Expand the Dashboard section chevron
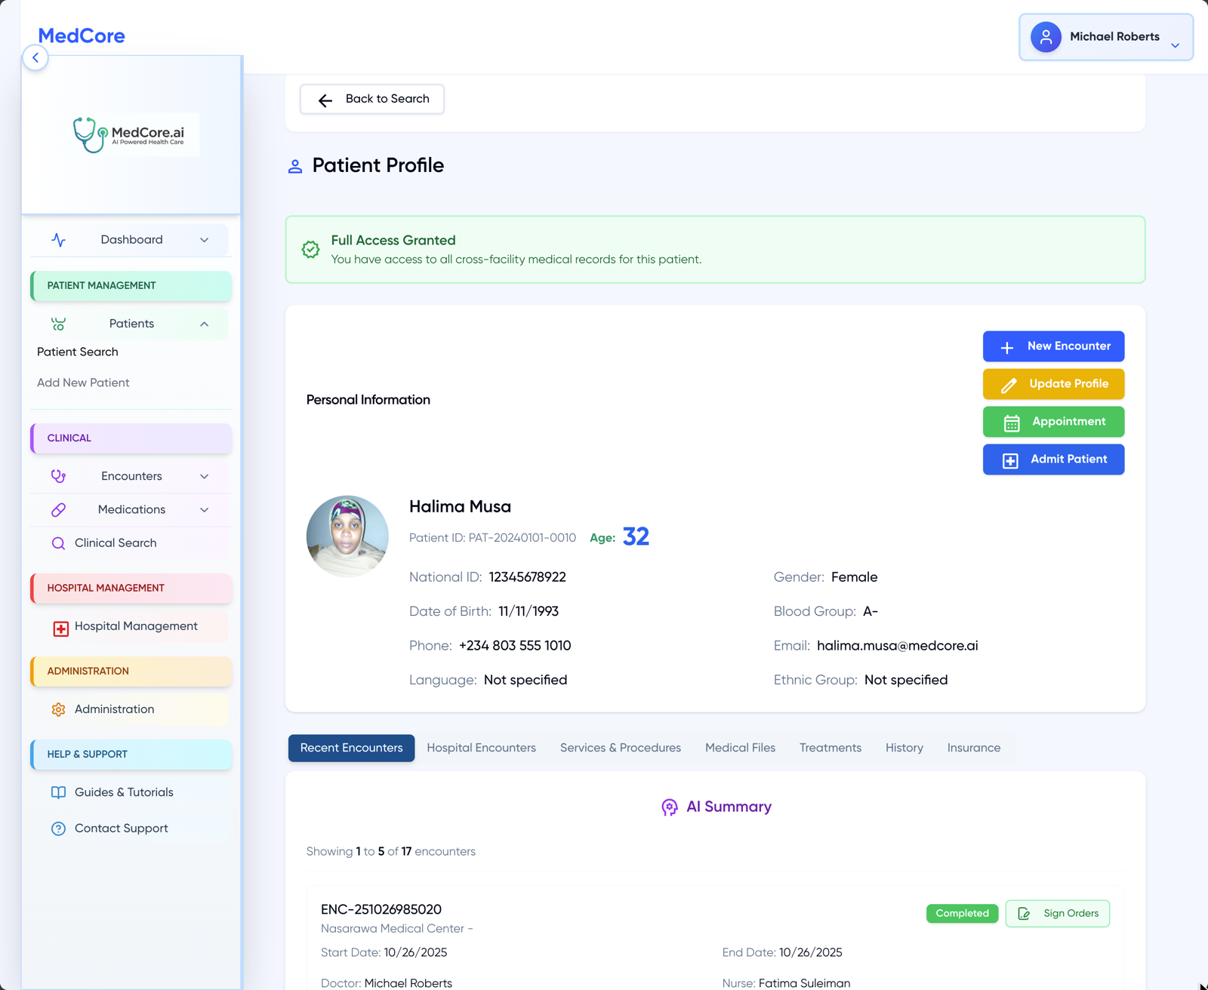 coord(205,239)
